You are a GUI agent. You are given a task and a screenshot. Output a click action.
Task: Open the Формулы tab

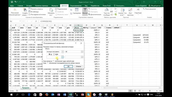click(55, 6)
